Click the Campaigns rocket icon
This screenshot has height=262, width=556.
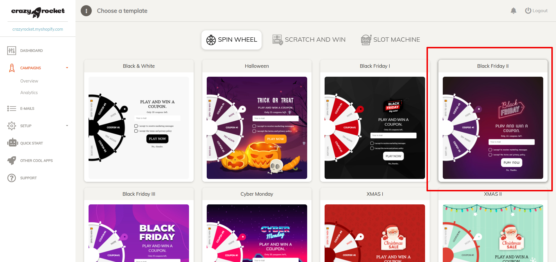click(12, 68)
